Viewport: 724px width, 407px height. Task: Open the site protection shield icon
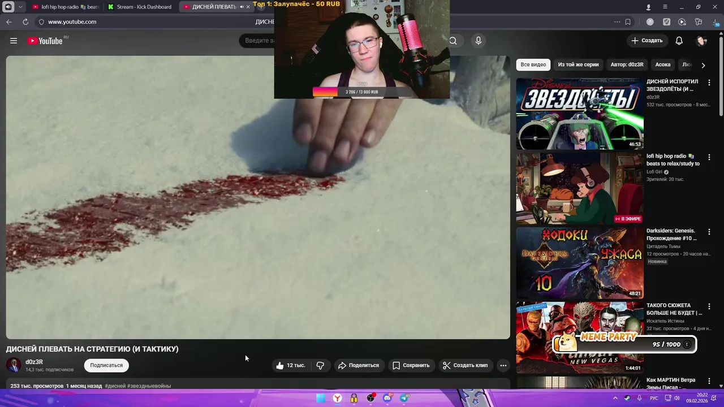pyautogui.click(x=41, y=22)
